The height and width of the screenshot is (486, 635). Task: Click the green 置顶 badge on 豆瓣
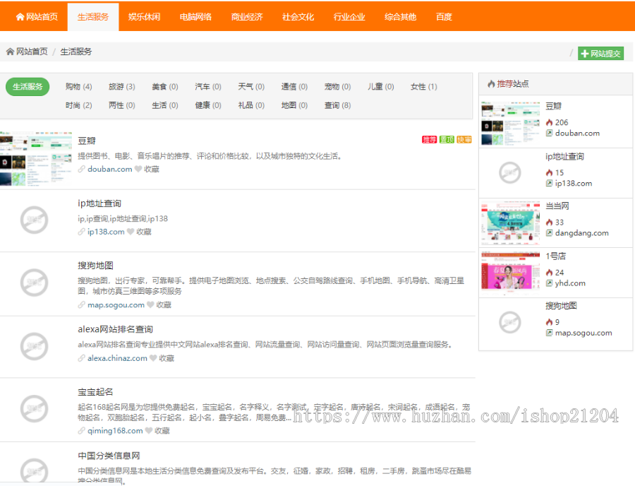click(x=447, y=140)
